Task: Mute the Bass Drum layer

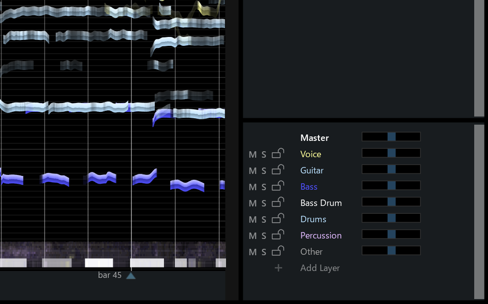Action: tap(253, 203)
